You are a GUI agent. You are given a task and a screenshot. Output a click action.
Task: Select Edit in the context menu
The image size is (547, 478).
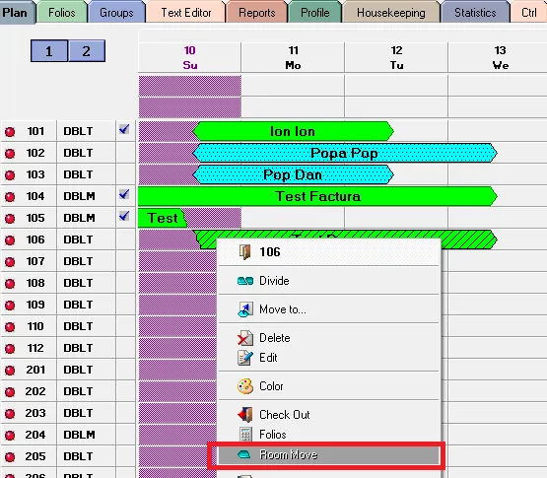point(328,358)
